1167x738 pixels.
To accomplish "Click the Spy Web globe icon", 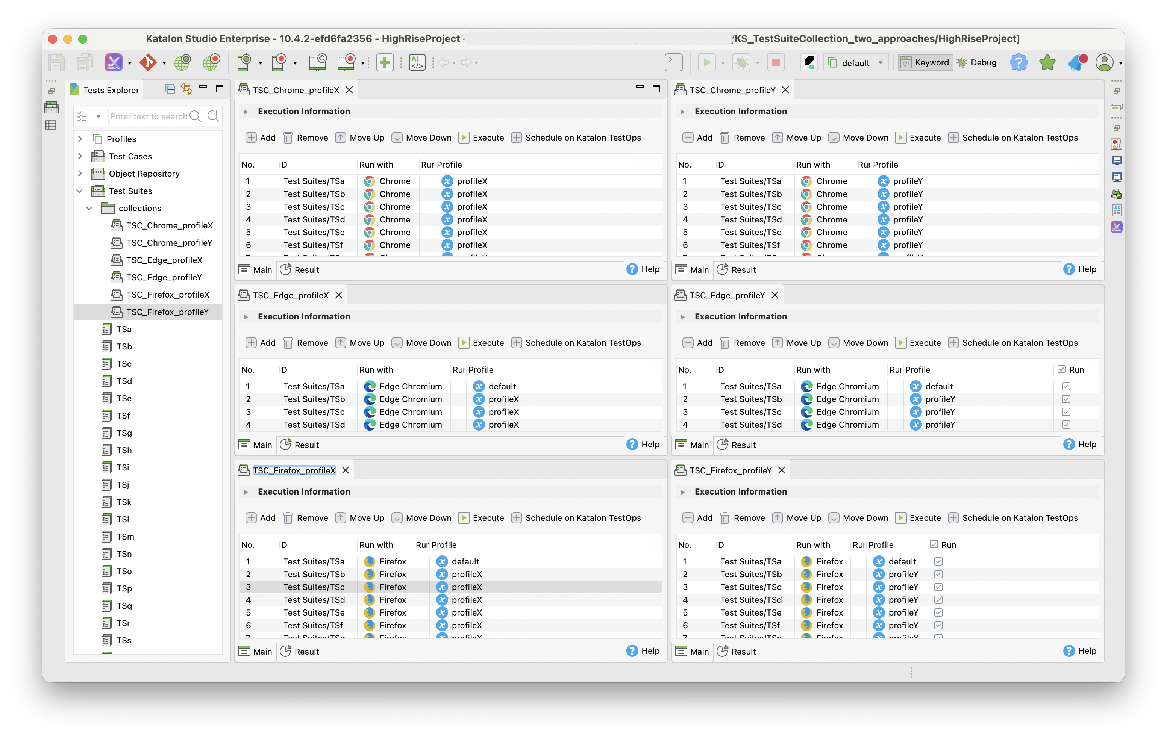I will [183, 62].
